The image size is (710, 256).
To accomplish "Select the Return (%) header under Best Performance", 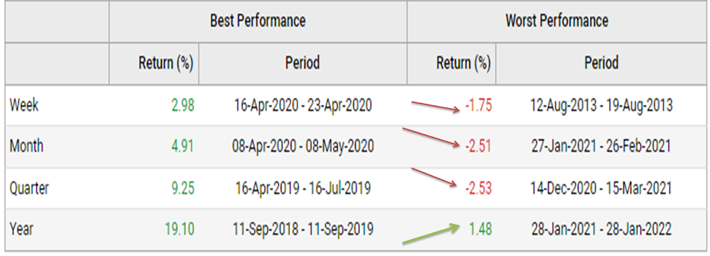I will [x=166, y=63].
